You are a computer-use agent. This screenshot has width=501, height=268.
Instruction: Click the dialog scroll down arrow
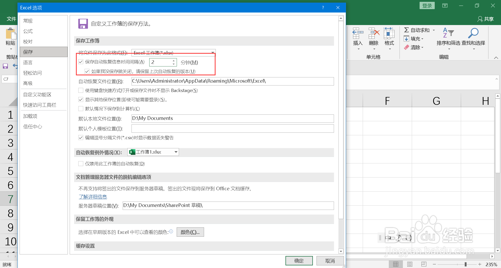[x=341, y=251]
